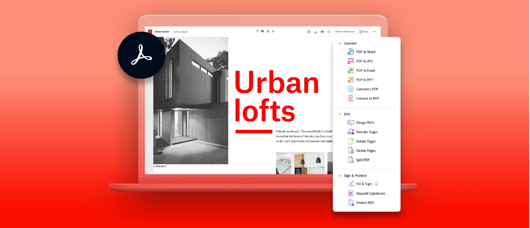530x228 pixels.
Task: Click the Urban lofts red heading
Action: click(x=277, y=96)
